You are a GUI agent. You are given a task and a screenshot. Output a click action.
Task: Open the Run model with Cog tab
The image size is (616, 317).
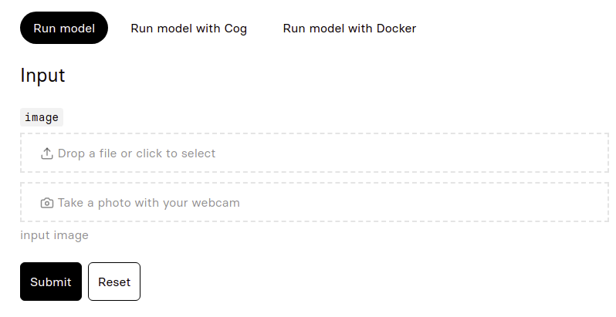click(189, 29)
